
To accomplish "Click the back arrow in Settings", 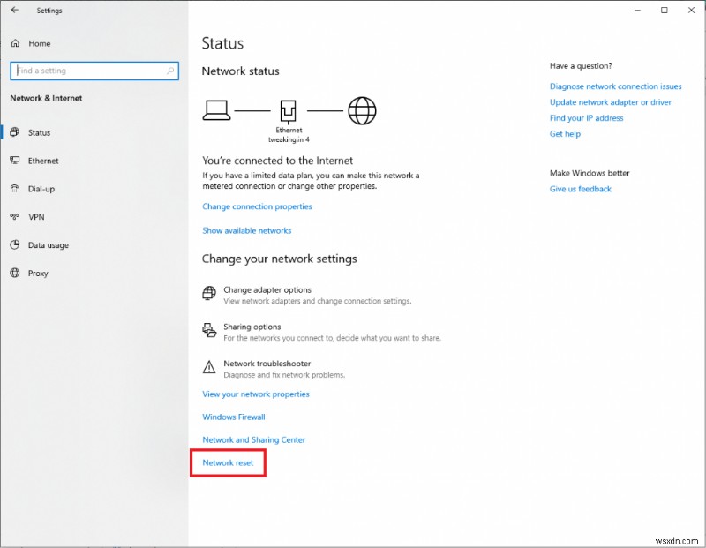I will point(15,10).
